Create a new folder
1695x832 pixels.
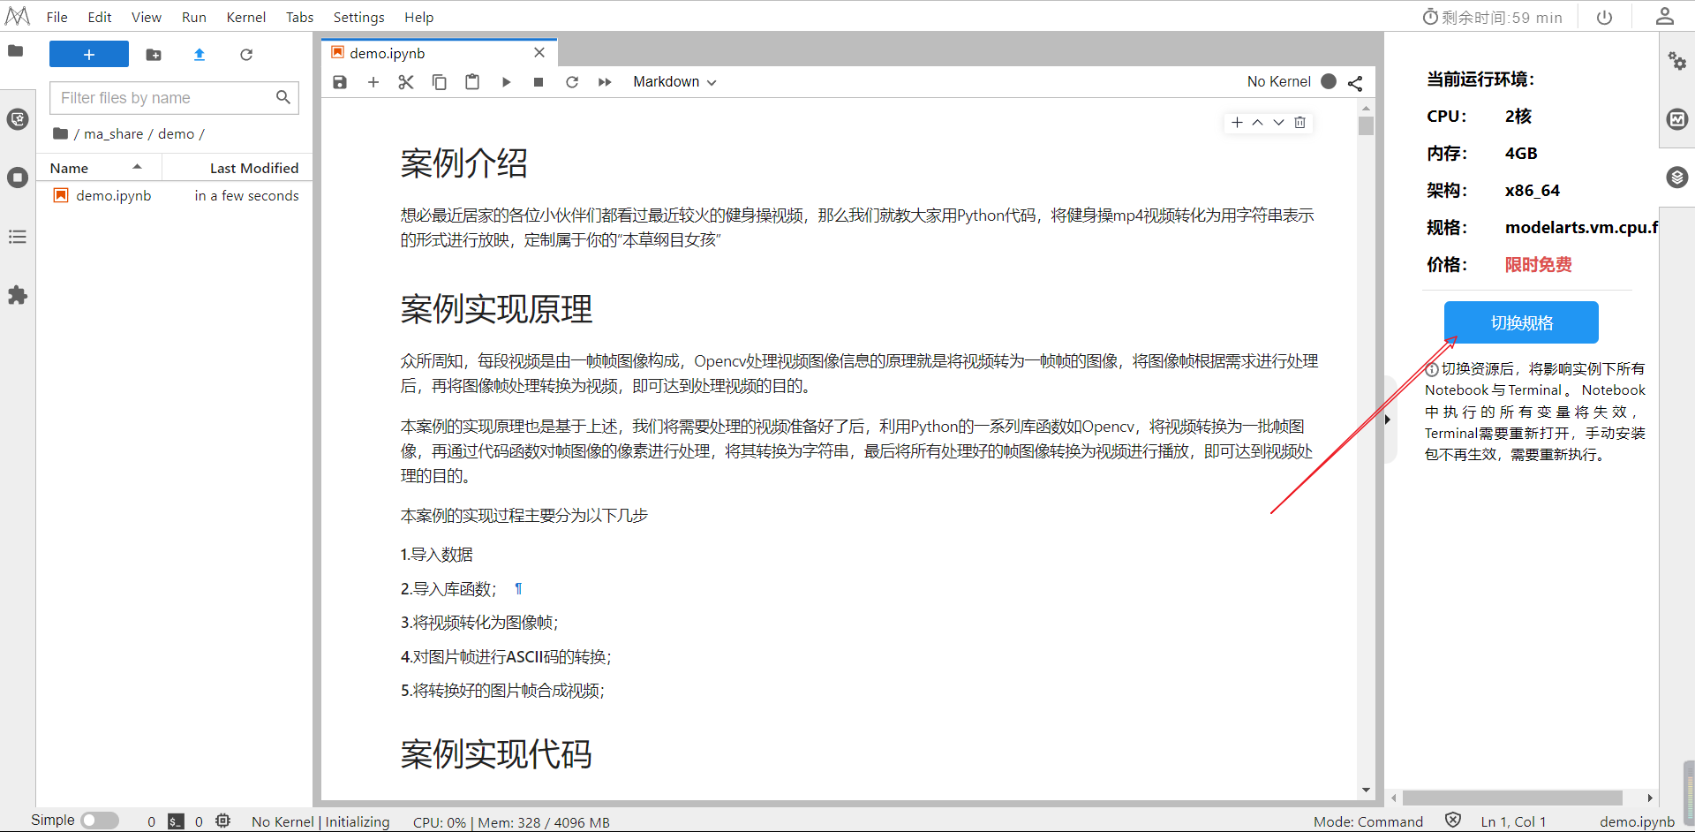point(154,55)
